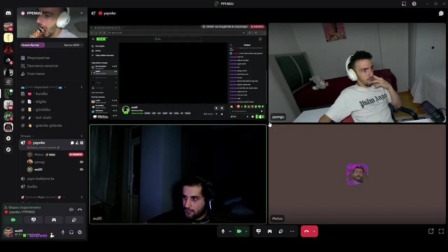Viewport: 448px width, 252px height.
Task: Click the yellow server icon in sidebar
Action: pyautogui.click(x=8, y=37)
